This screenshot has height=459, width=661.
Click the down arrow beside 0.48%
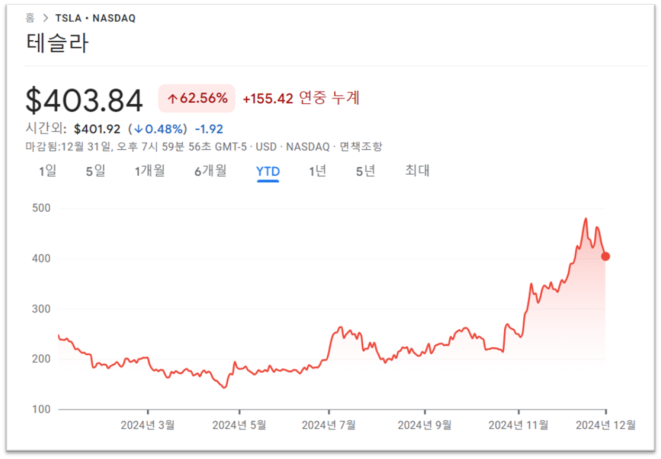138,129
